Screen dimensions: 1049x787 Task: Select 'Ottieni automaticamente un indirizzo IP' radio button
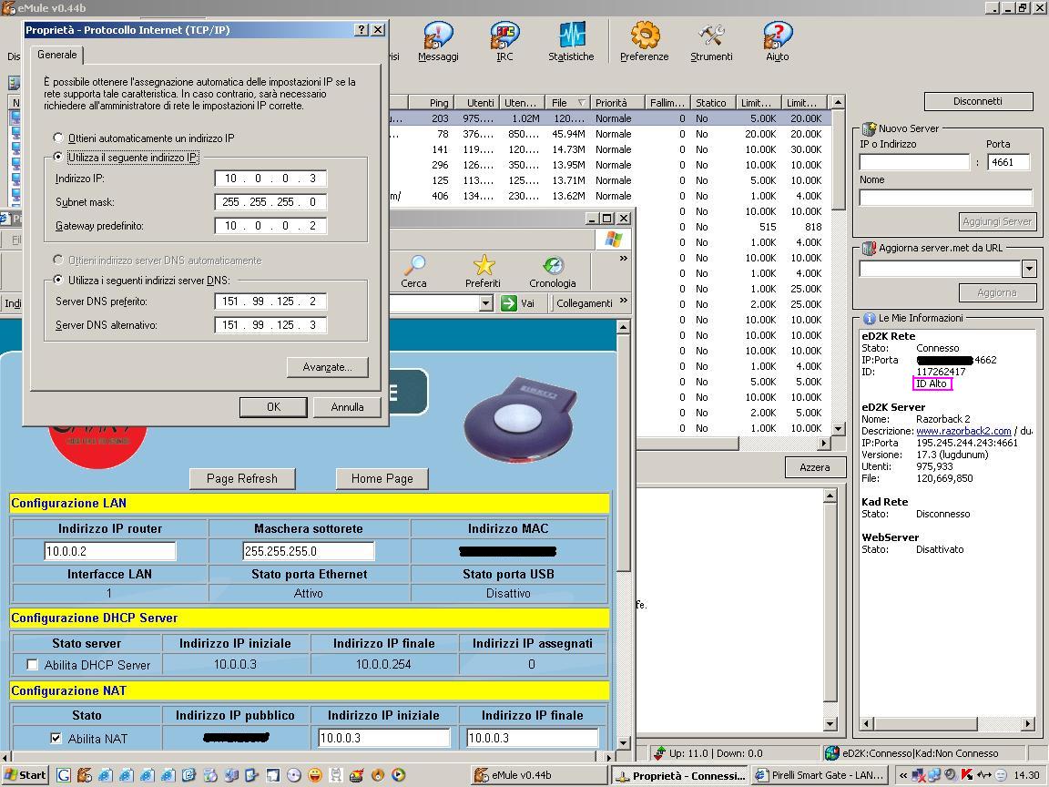58,138
